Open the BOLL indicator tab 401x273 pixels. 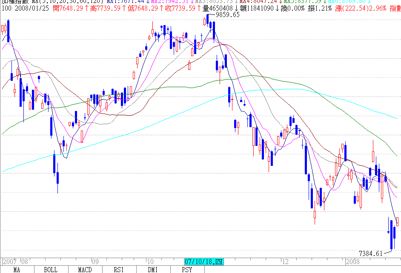(x=51, y=270)
